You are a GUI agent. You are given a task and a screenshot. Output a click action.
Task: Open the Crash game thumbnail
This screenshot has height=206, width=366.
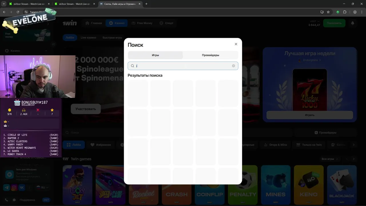click(177, 195)
